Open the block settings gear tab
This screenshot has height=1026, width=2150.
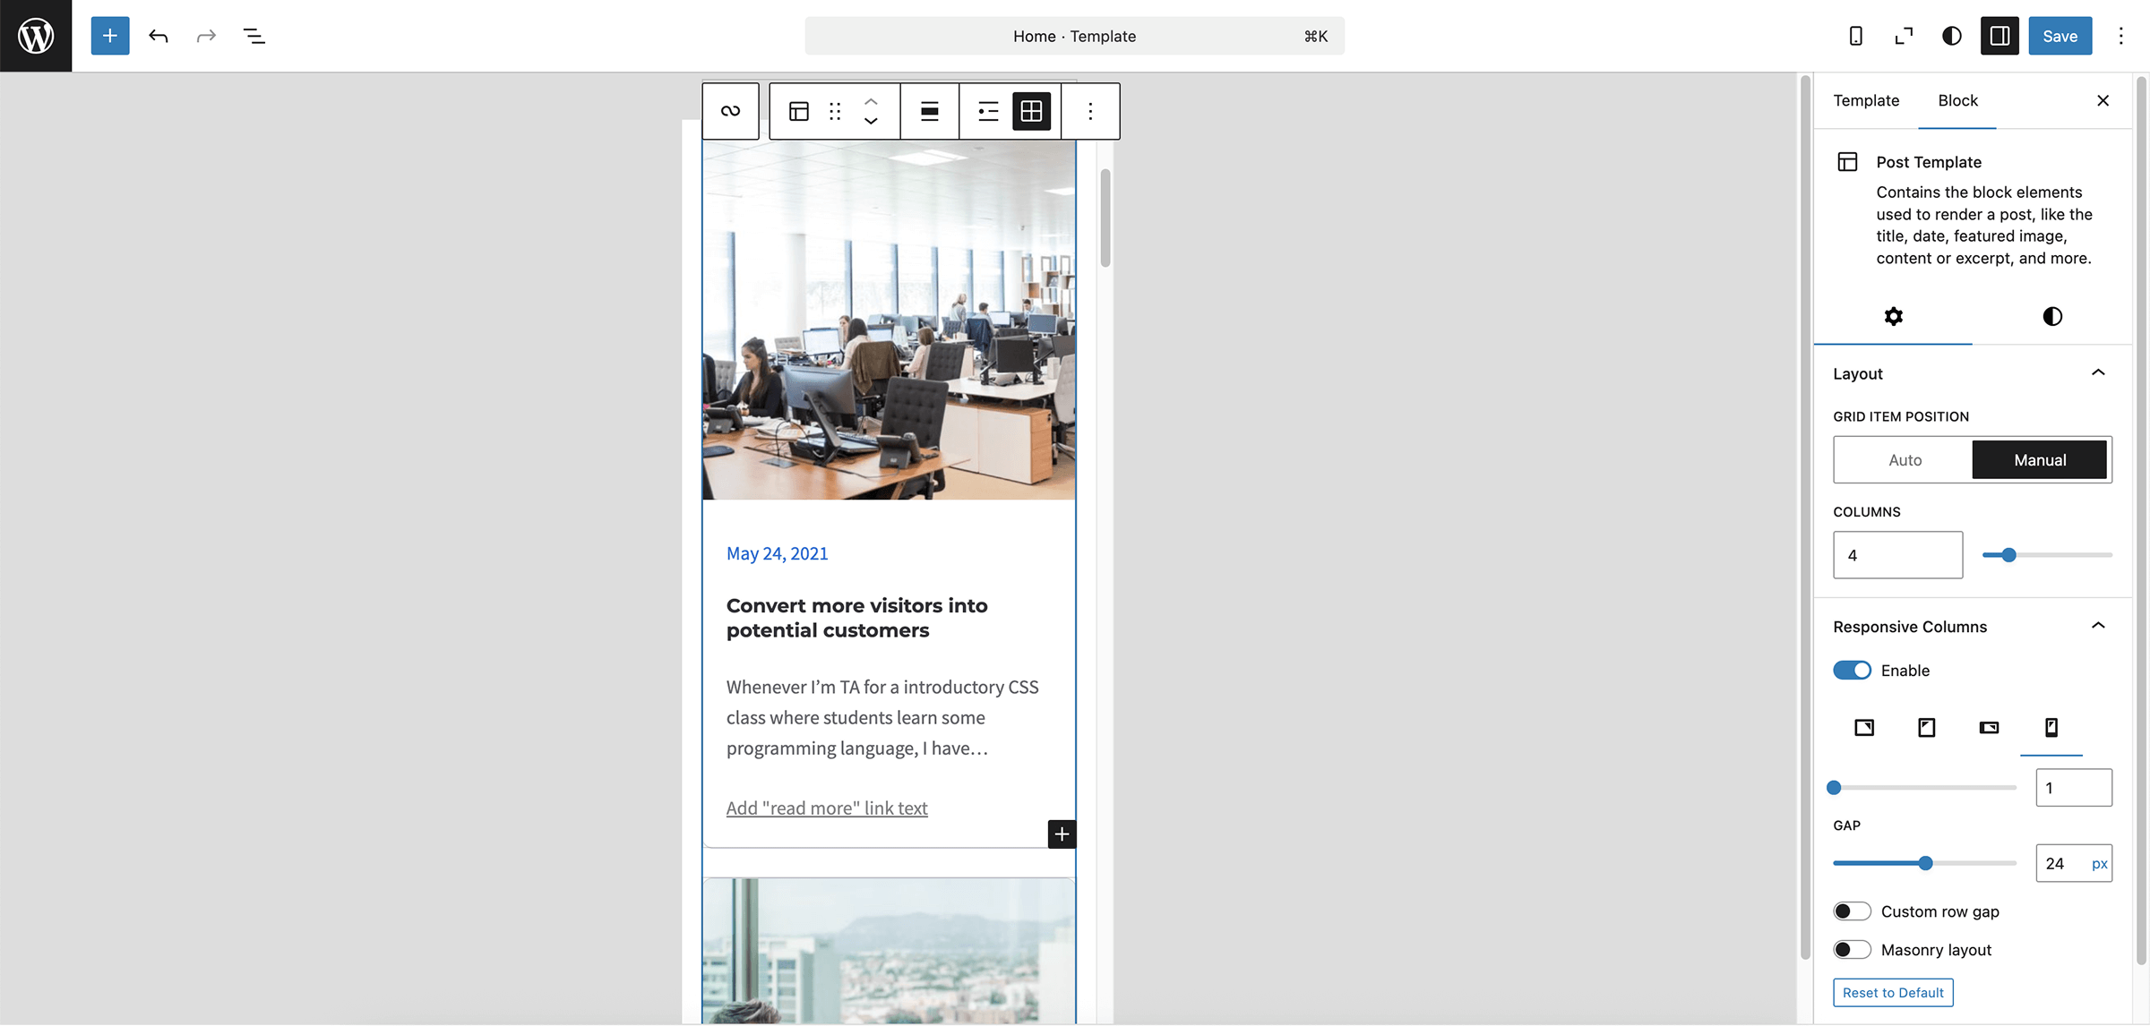(1893, 316)
